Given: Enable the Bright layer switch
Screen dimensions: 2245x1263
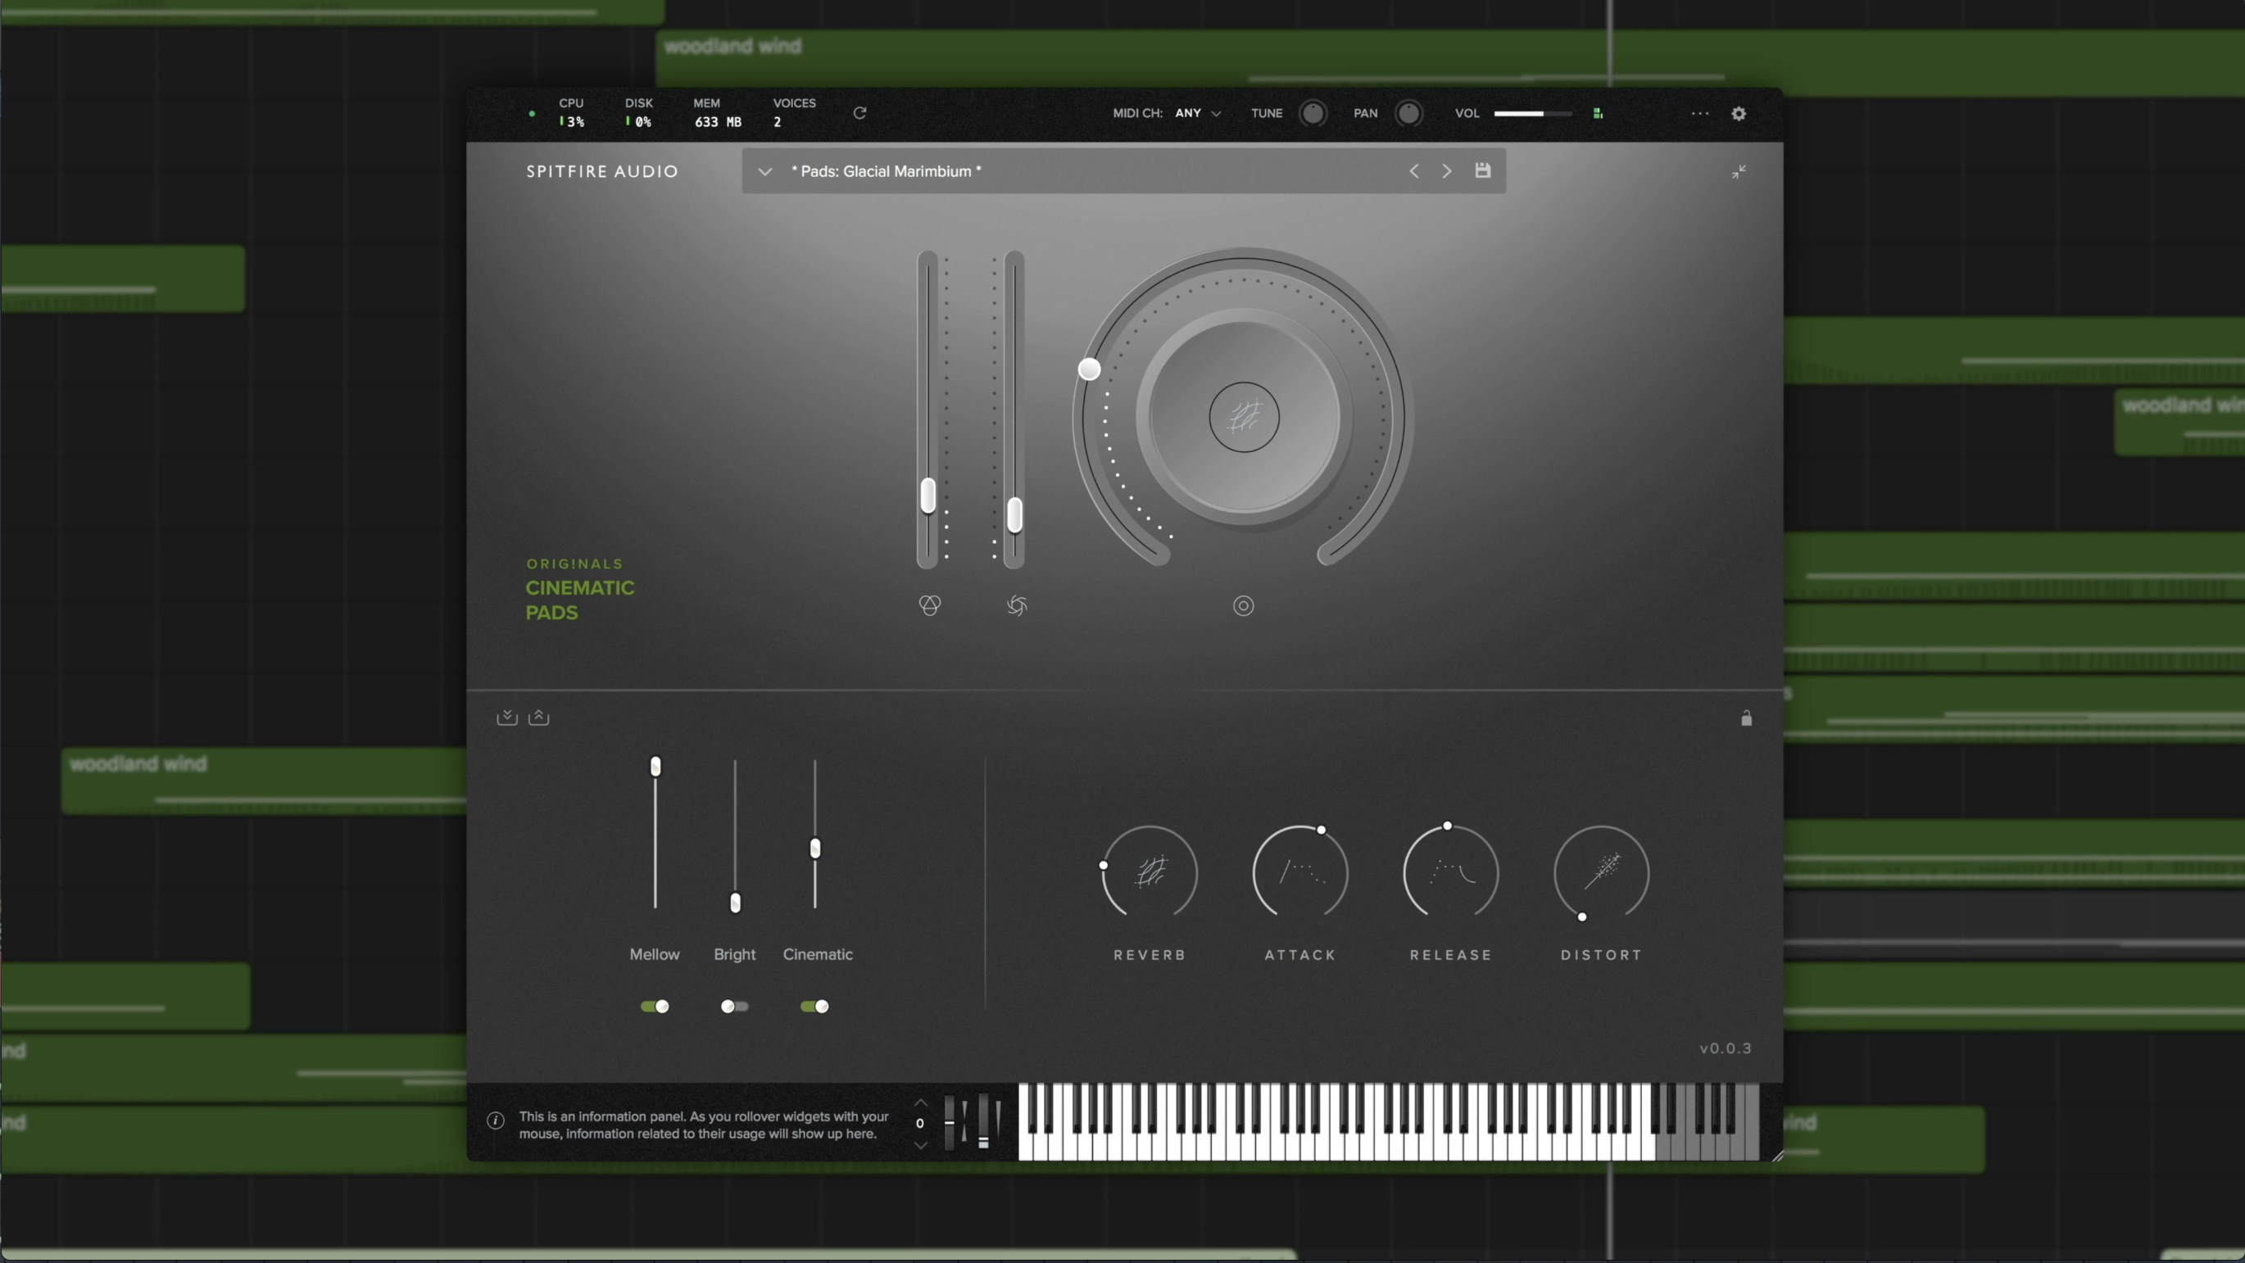Looking at the screenshot, I should pyautogui.click(x=734, y=1006).
